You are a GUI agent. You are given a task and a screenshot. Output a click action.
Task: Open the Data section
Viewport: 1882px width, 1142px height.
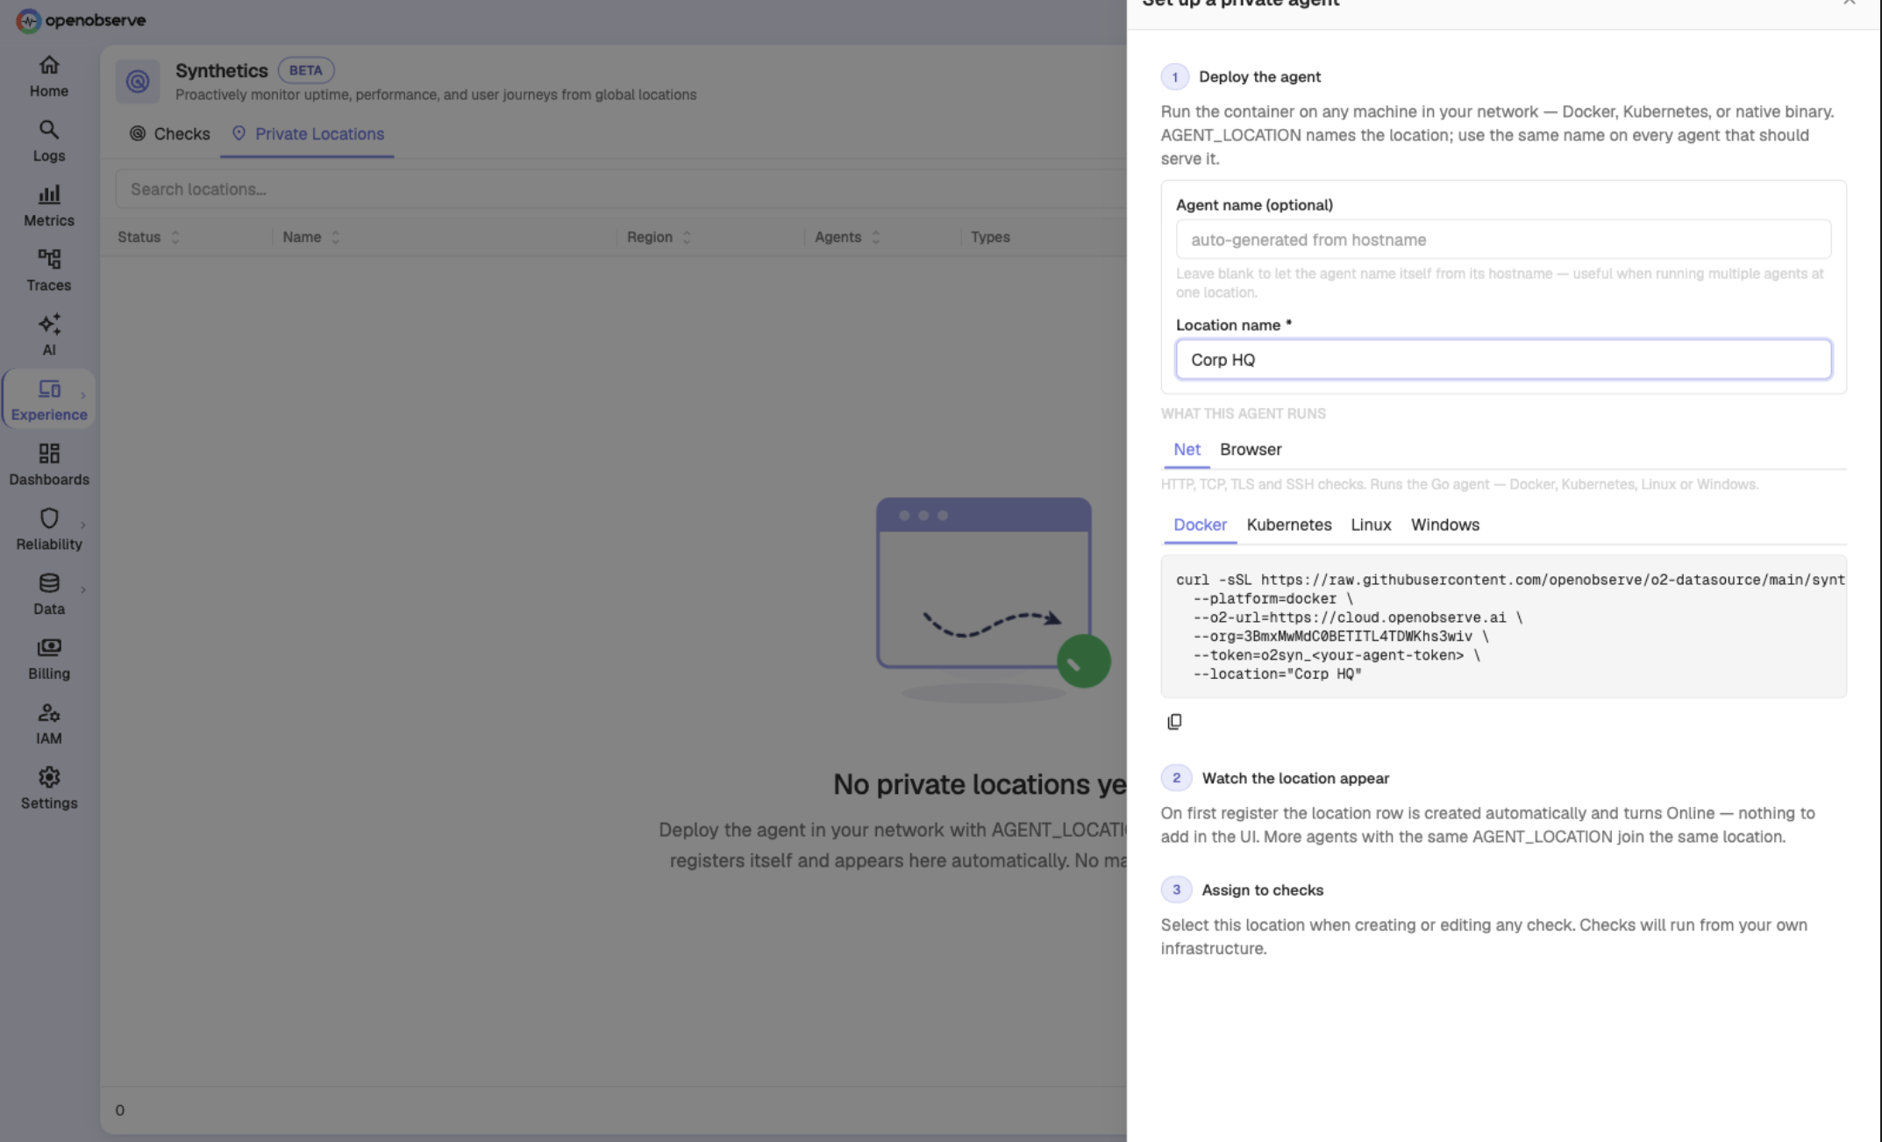tap(49, 595)
